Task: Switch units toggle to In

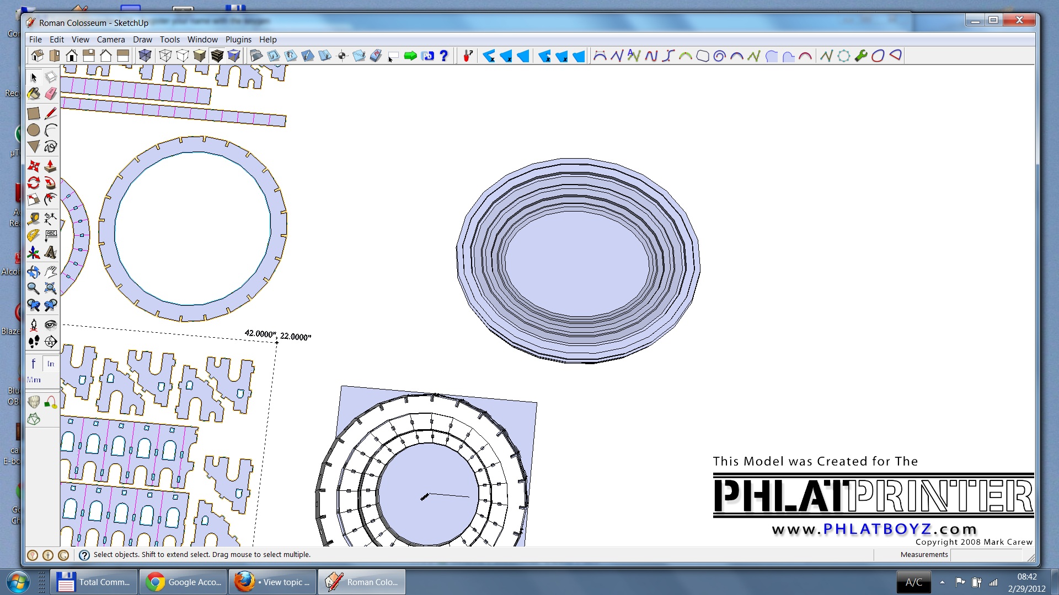Action: click(x=51, y=364)
